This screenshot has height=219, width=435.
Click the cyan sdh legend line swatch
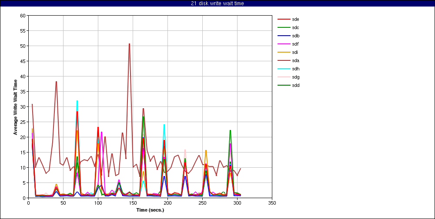coord(283,69)
